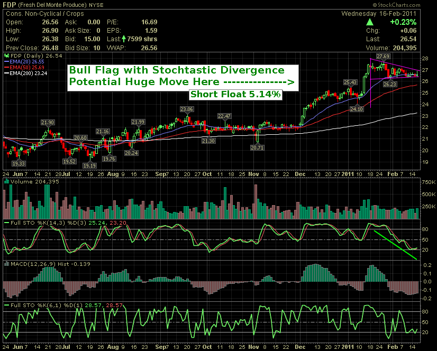Viewport: 437px width, 351px height.
Task: Click the 21.90 price label
Action: click(48, 122)
